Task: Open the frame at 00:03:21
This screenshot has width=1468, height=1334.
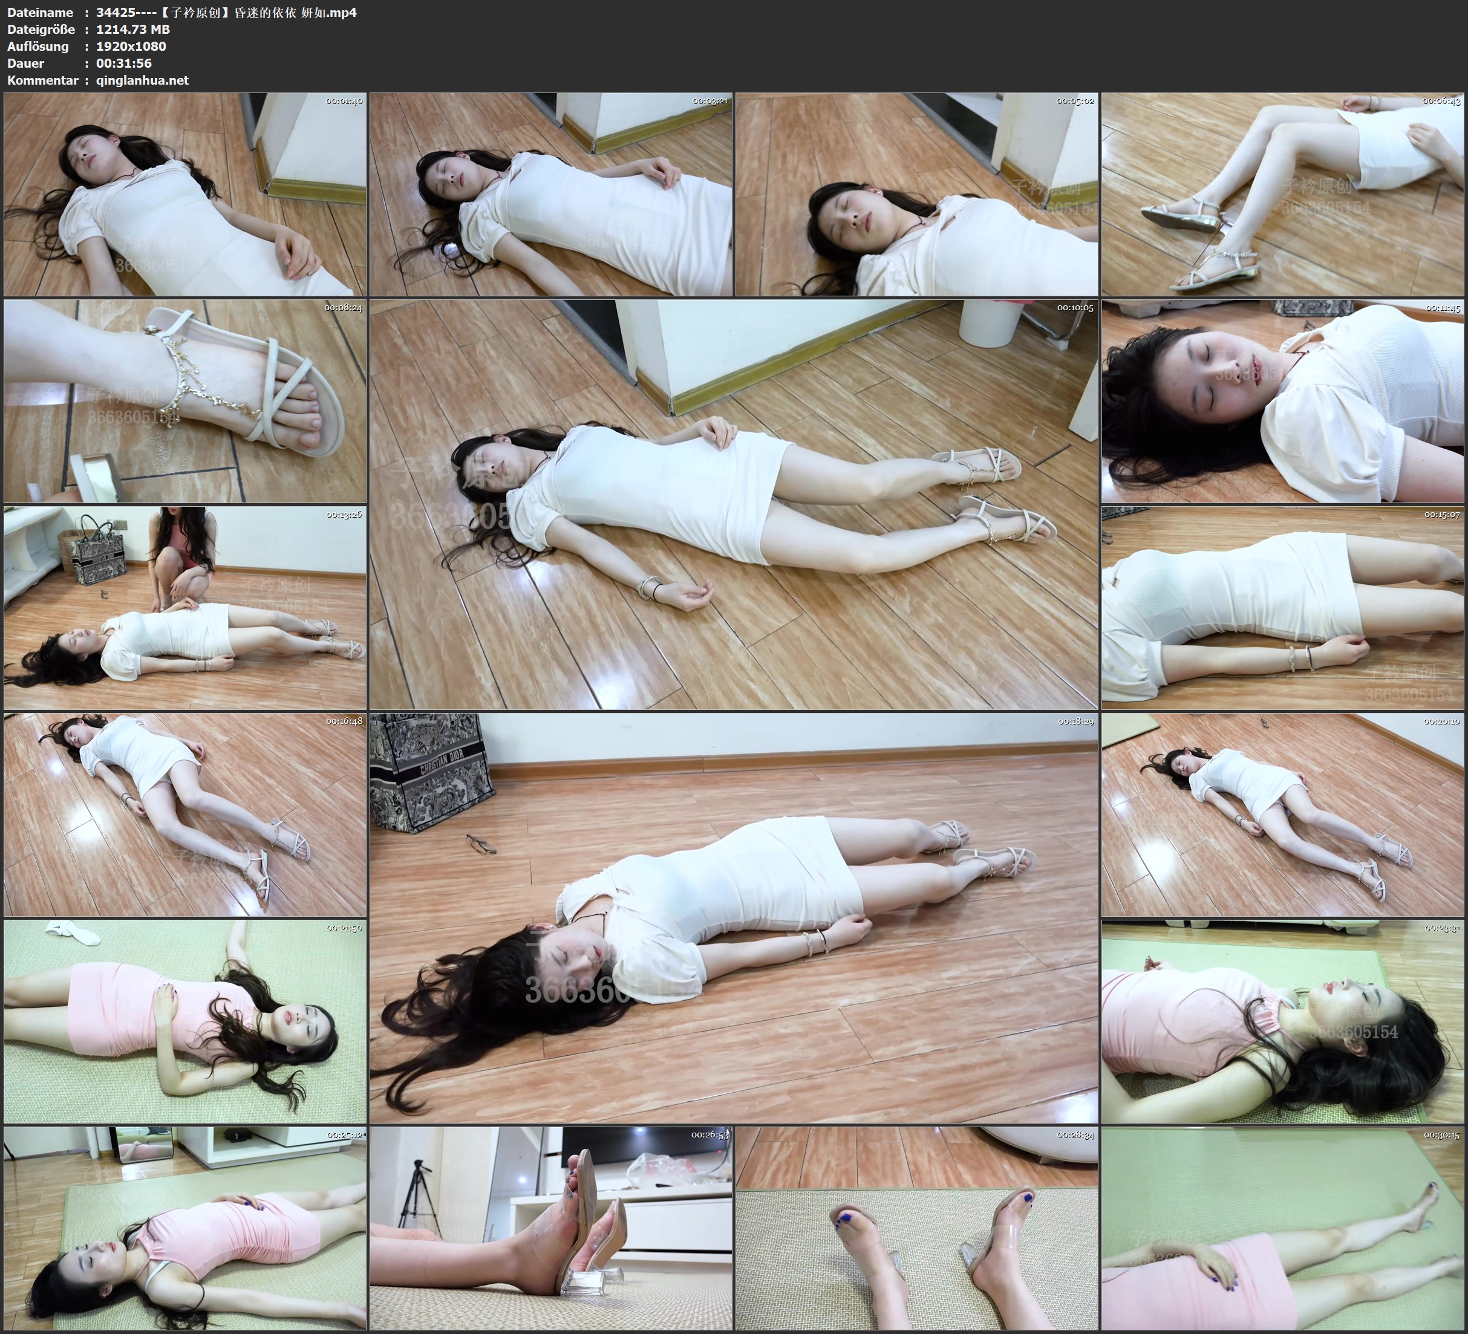Action: [551, 195]
